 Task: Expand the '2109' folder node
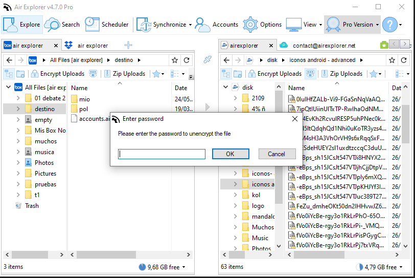(235, 98)
